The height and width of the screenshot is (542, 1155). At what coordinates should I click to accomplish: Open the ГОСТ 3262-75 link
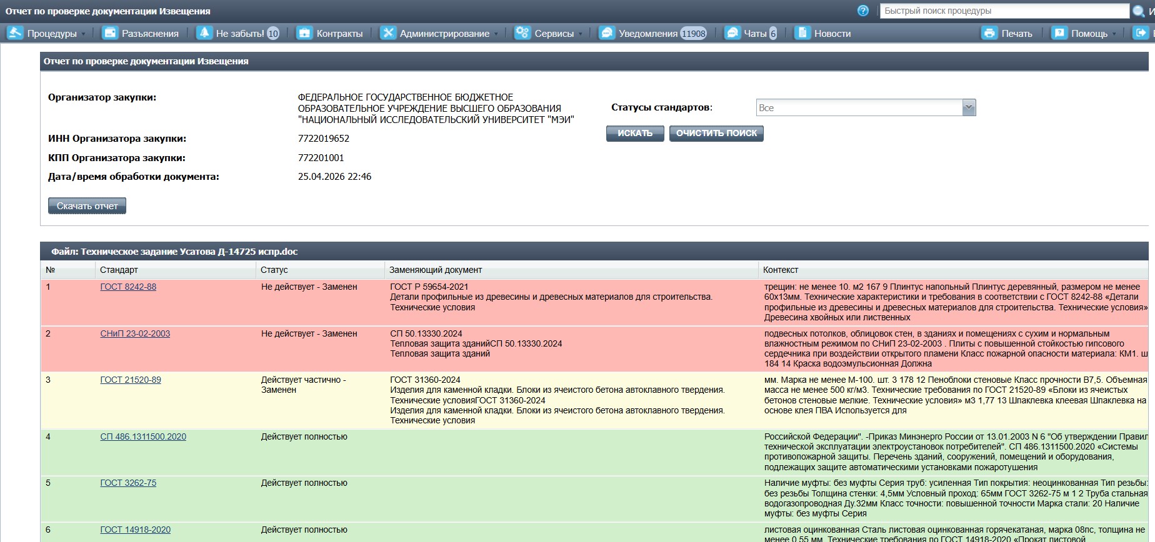(x=128, y=483)
